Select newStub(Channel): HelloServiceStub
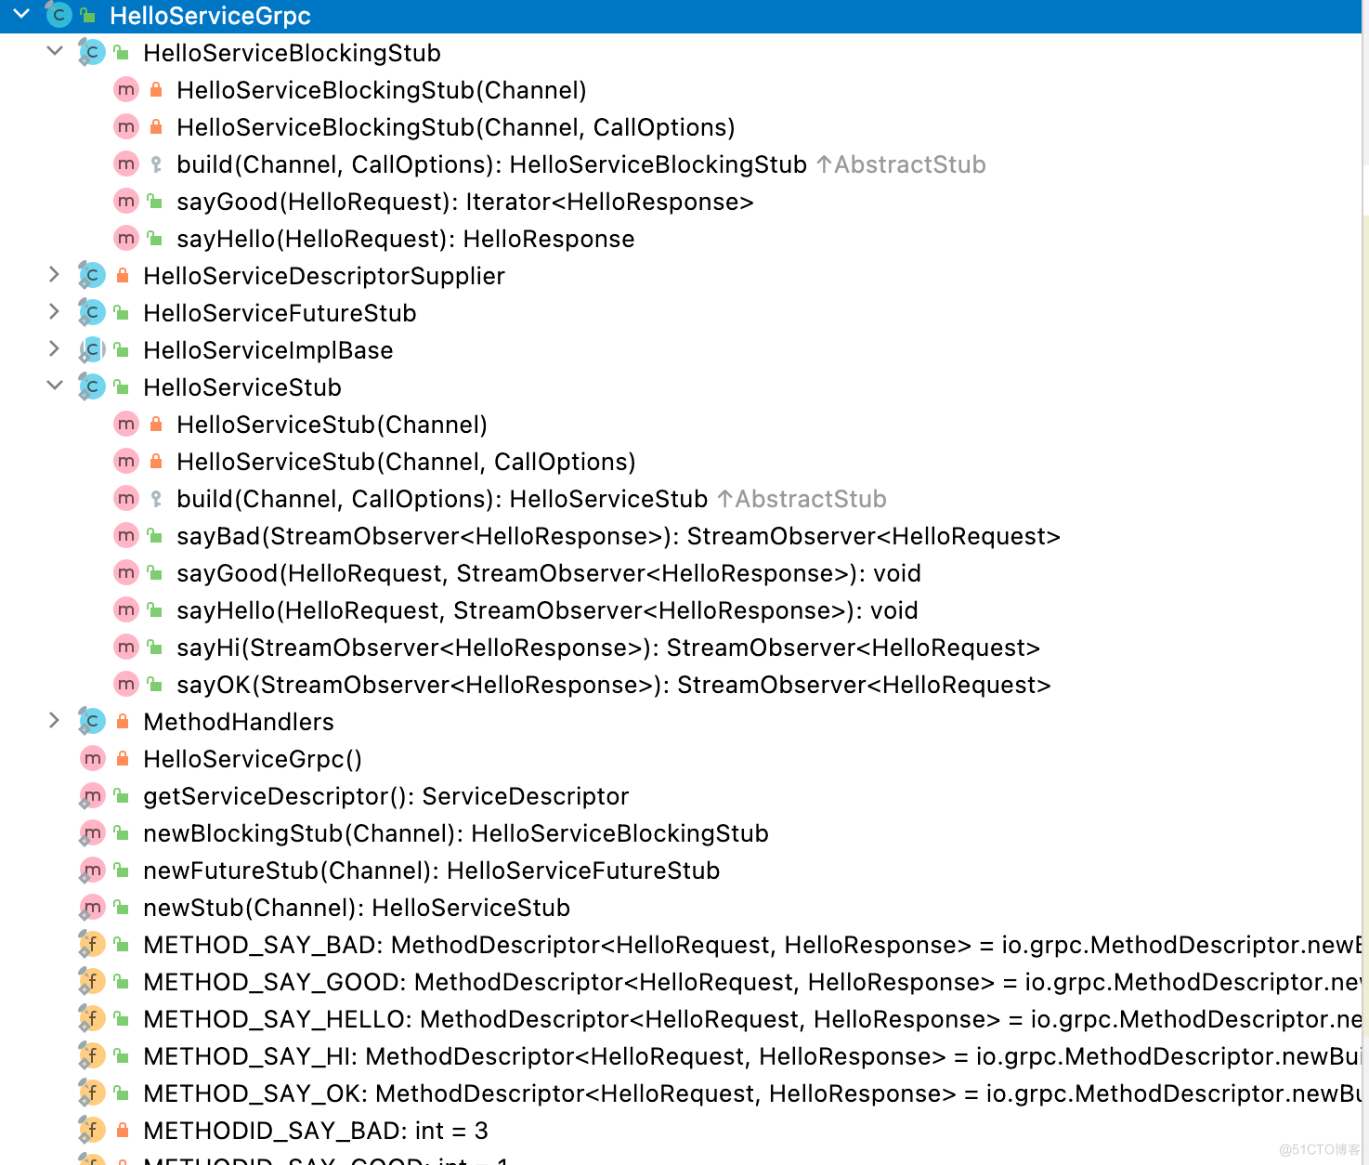This screenshot has width=1369, height=1165. 681,907
